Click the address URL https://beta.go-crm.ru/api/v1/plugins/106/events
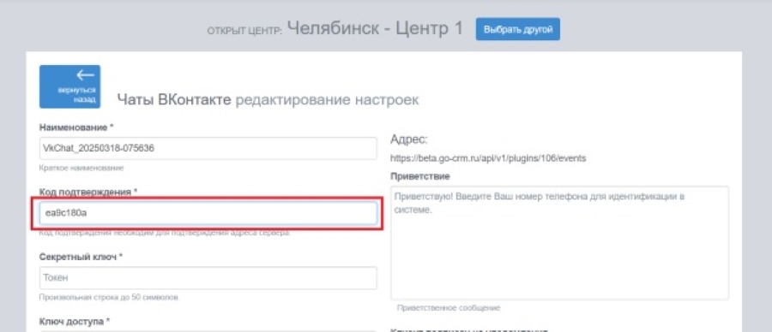This screenshot has width=772, height=332. [487, 158]
